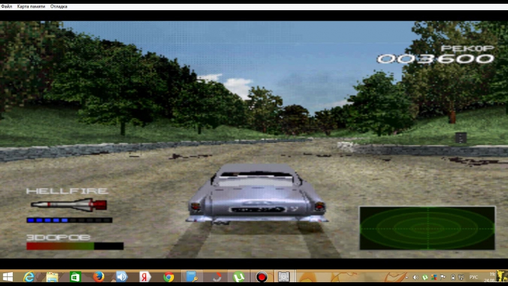Click the Windows Start button

coord(8,277)
